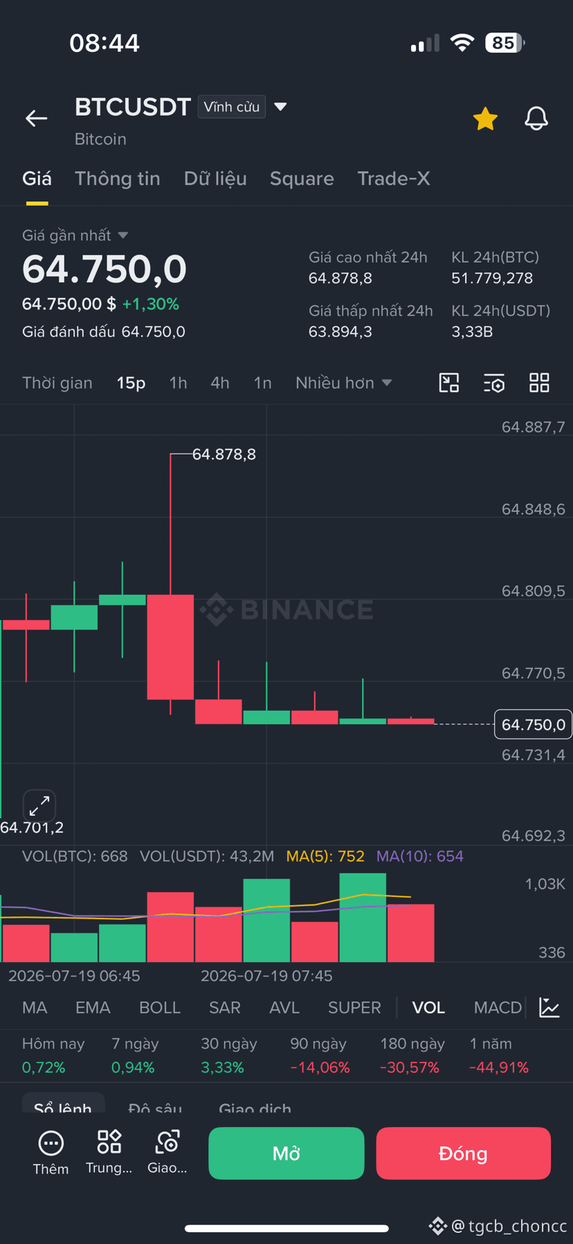
Task: Open the Giao... trading icon
Action: 167,1153
